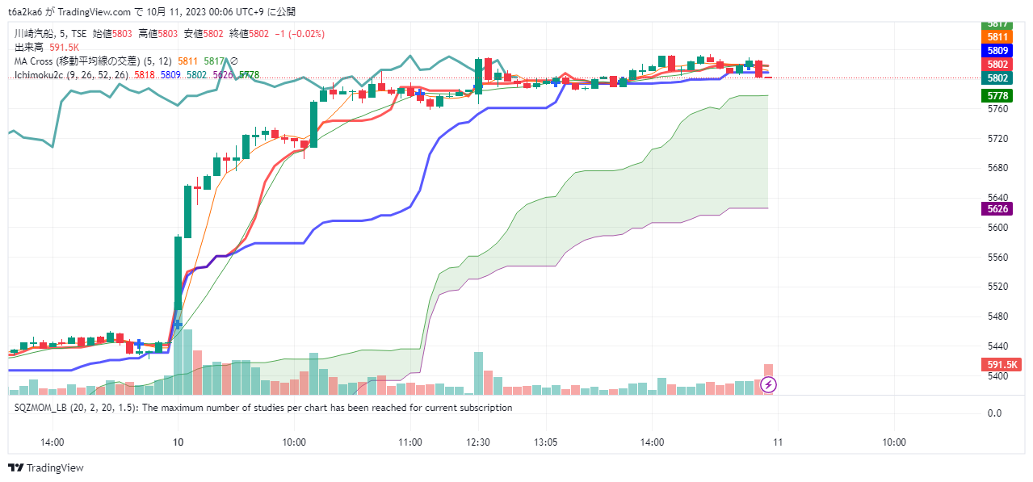This screenshot has height=482, width=1033.
Task: Click the red 5802 price label on the axis
Action: (x=997, y=64)
